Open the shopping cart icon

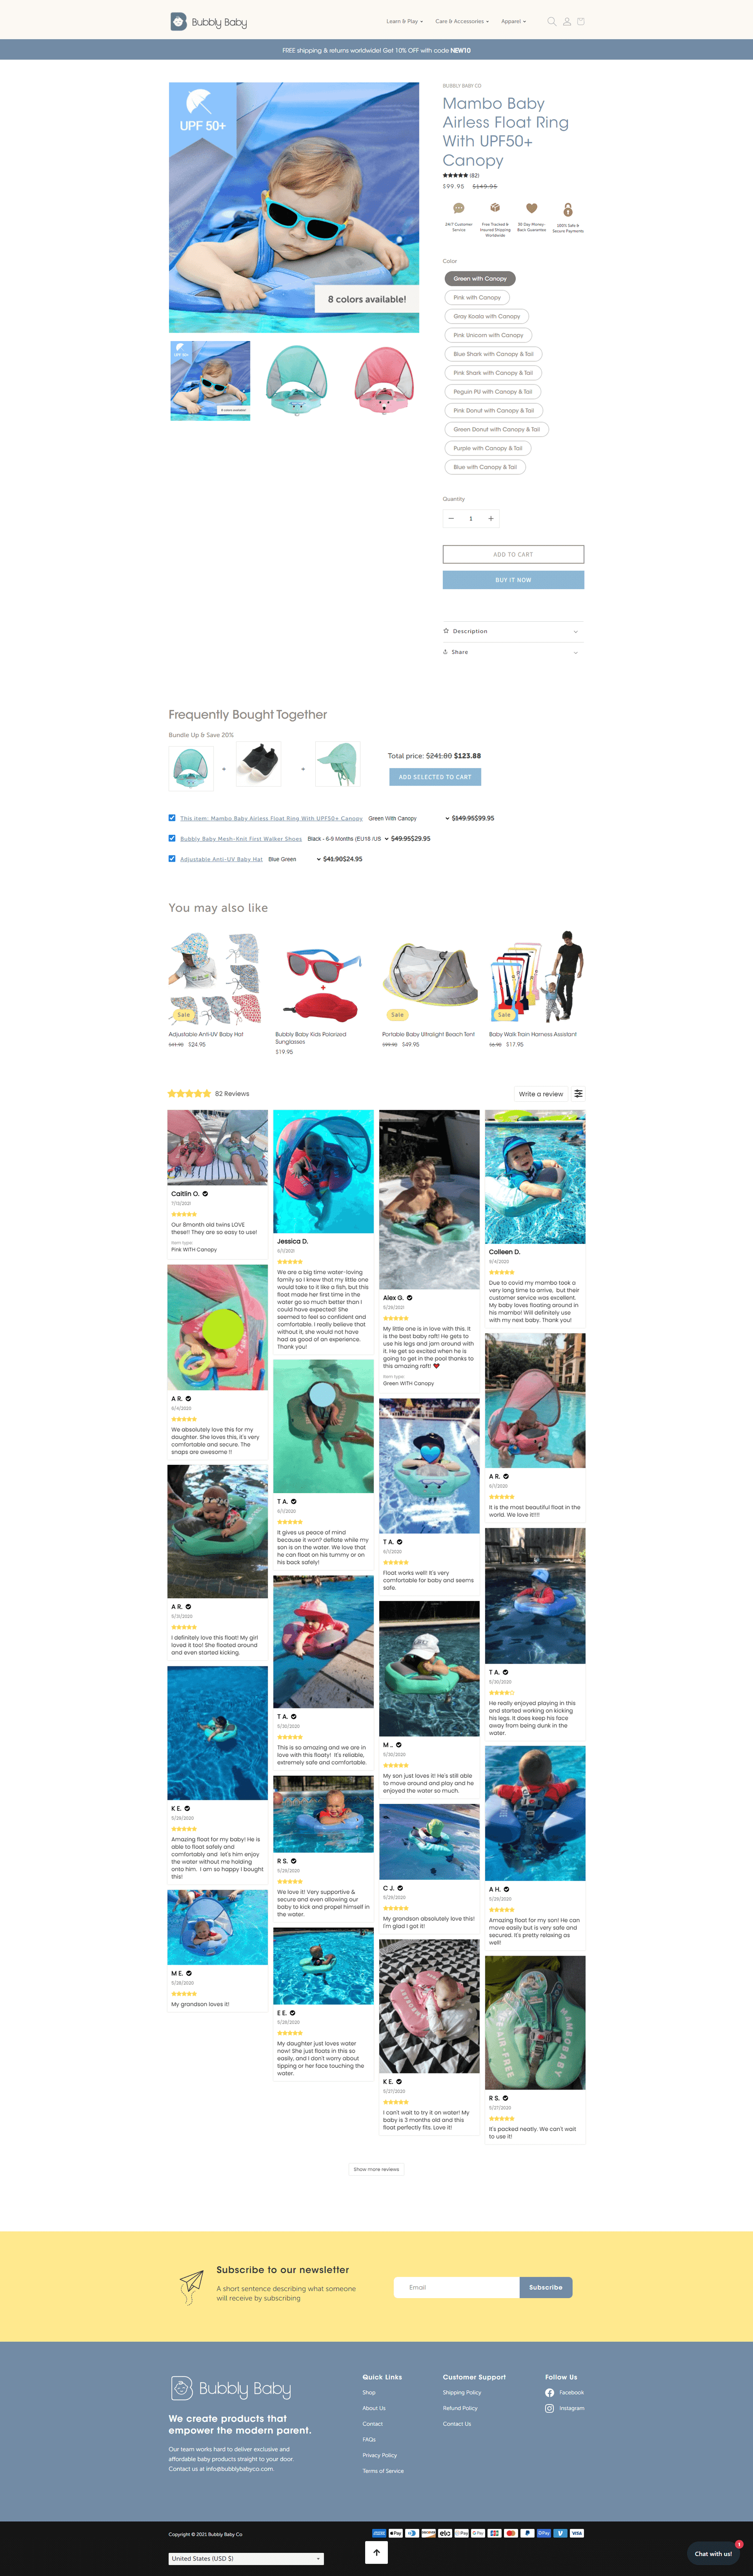[580, 21]
